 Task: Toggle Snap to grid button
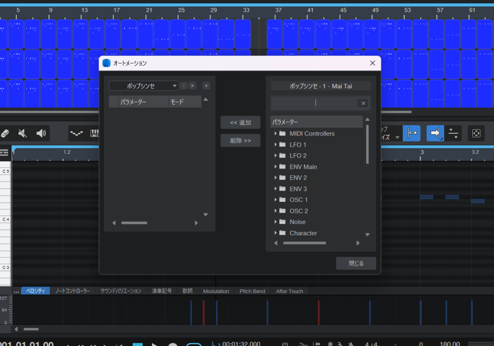(x=412, y=133)
